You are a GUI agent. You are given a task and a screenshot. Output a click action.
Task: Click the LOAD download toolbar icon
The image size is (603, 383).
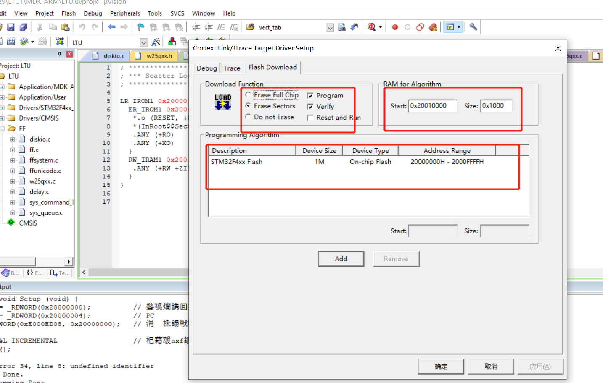click(60, 42)
